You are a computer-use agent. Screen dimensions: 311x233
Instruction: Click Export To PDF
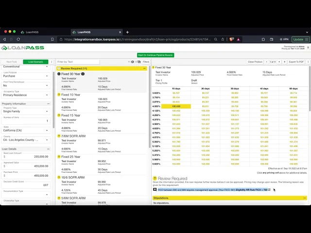pos(296,62)
